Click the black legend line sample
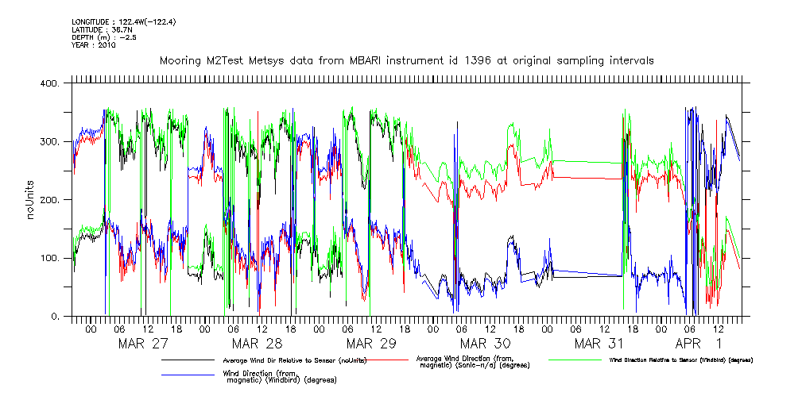The height and width of the screenshot is (400, 802). click(x=188, y=360)
